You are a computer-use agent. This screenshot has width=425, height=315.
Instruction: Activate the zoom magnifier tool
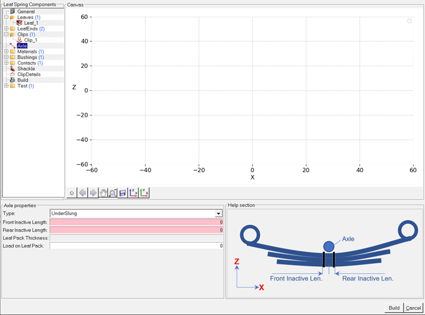click(113, 193)
